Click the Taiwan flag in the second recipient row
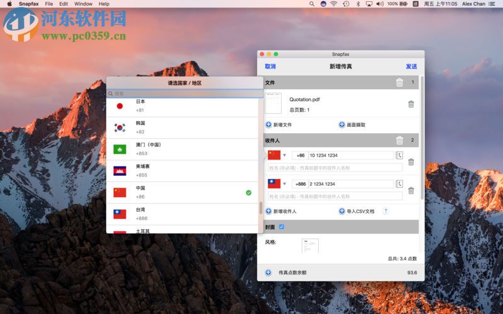Viewport: 503px width, 314px height. coord(274,183)
